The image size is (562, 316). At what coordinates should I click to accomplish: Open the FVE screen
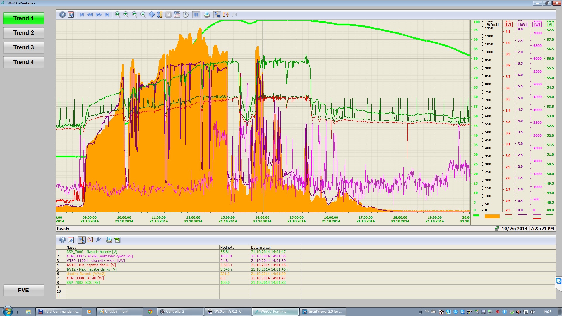pos(23,290)
